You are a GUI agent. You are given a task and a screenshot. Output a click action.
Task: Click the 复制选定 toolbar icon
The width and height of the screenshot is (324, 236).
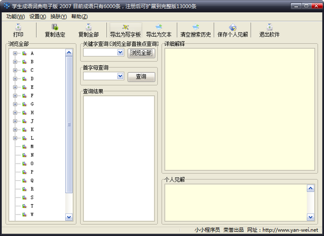coord(55,27)
